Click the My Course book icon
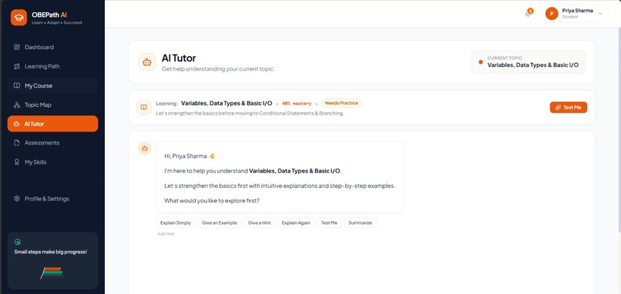The image size is (621, 294). [17, 85]
